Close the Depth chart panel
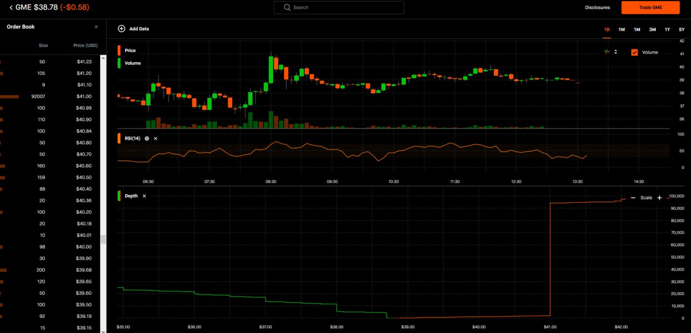This screenshot has width=691, height=333. tap(144, 196)
